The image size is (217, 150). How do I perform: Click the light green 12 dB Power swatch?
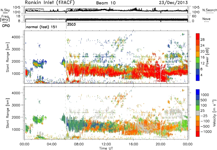click(x=198, y=60)
